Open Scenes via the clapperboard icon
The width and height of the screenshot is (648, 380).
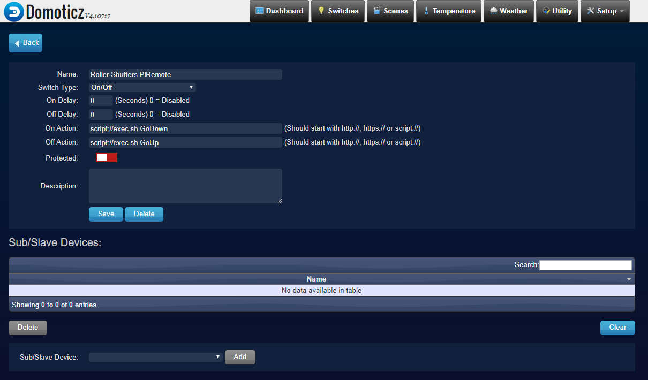(377, 11)
